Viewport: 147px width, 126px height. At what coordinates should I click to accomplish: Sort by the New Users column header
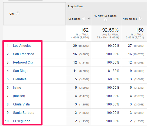pos(130,19)
